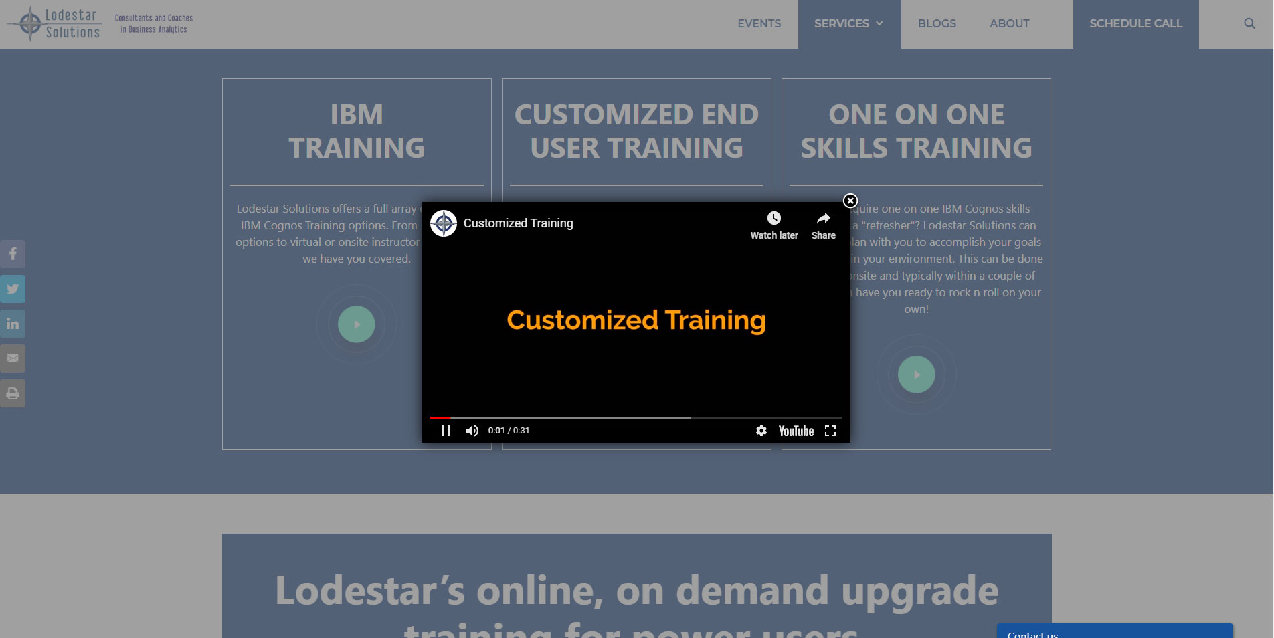Viewport: 1274px width, 638px height.
Task: Open the About page link
Action: 1009,23
